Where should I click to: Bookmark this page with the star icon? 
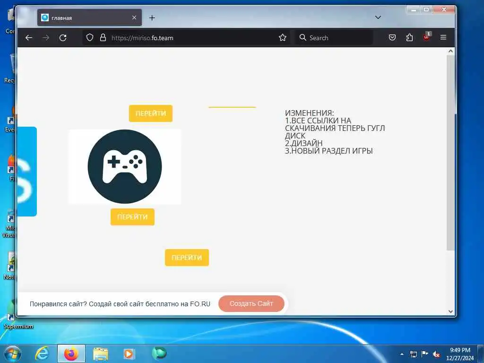pos(283,38)
